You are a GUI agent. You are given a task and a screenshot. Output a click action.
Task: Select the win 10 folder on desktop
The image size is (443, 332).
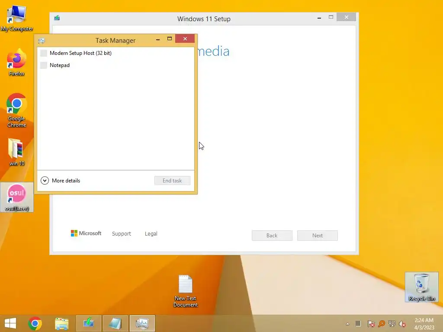[x=17, y=152]
